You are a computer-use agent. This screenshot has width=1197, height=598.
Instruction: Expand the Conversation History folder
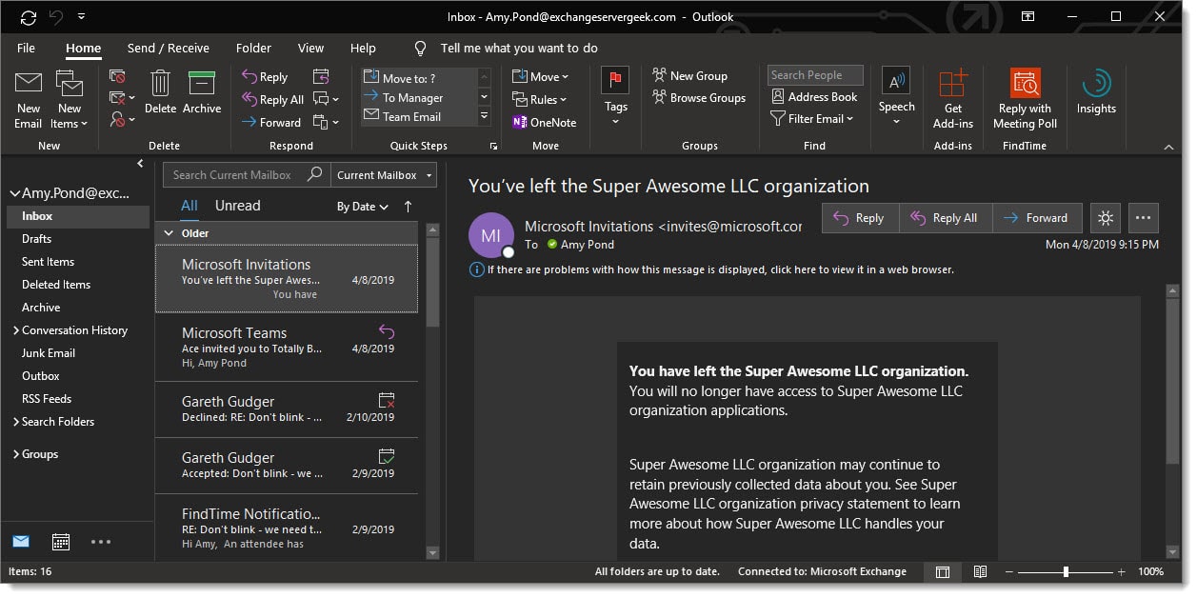click(x=16, y=330)
